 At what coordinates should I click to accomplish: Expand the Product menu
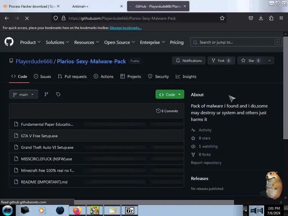30,42
